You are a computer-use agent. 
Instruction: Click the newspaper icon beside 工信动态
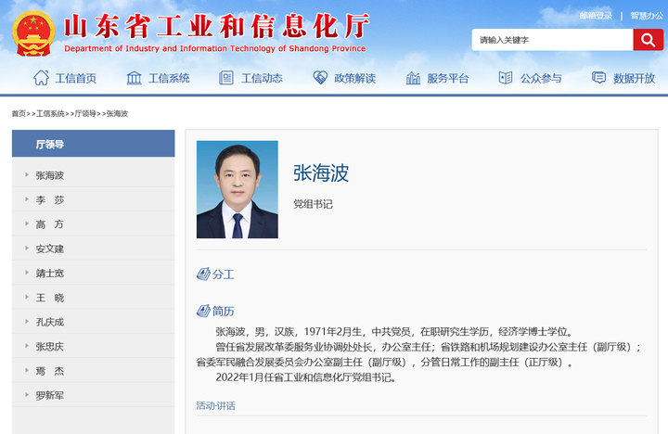point(226,78)
